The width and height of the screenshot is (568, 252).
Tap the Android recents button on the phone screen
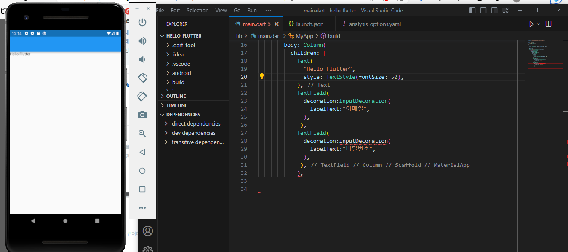pyautogui.click(x=97, y=221)
